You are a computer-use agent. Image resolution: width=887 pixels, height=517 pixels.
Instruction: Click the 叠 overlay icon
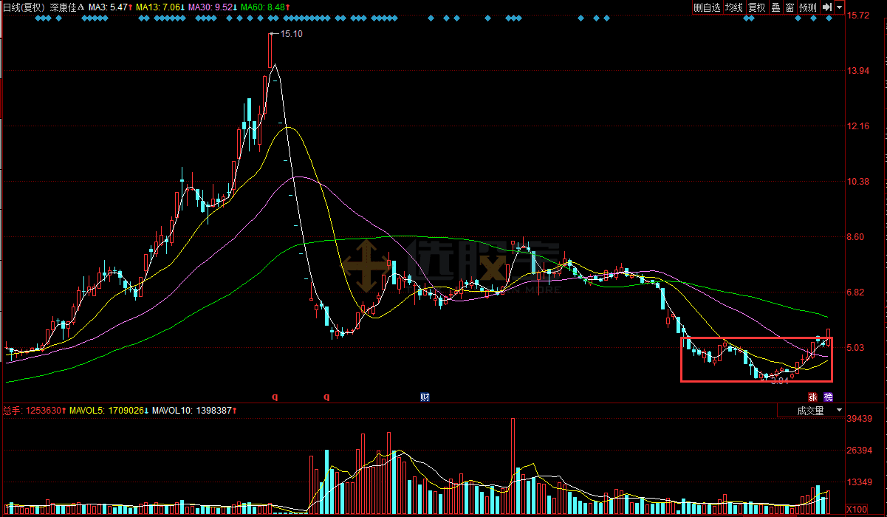775,7
